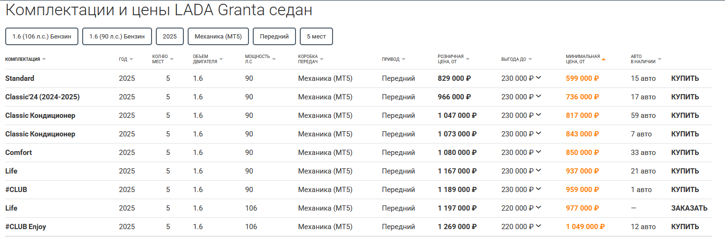Sort table by Год arrow
Viewport: 725px width, 241px height.
[x=131, y=59]
